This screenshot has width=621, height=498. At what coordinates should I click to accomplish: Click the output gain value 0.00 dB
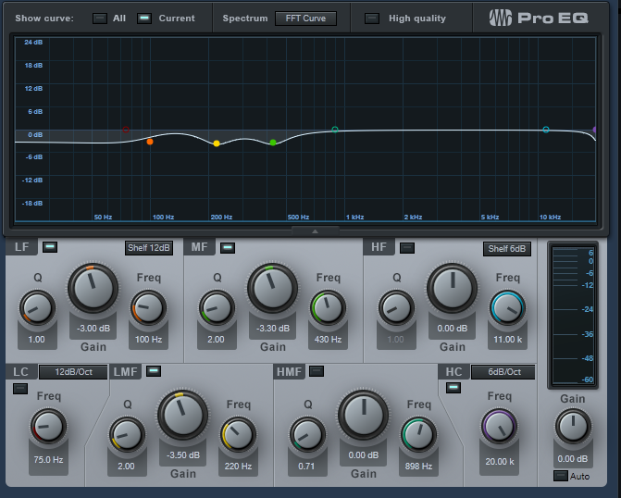point(573,459)
